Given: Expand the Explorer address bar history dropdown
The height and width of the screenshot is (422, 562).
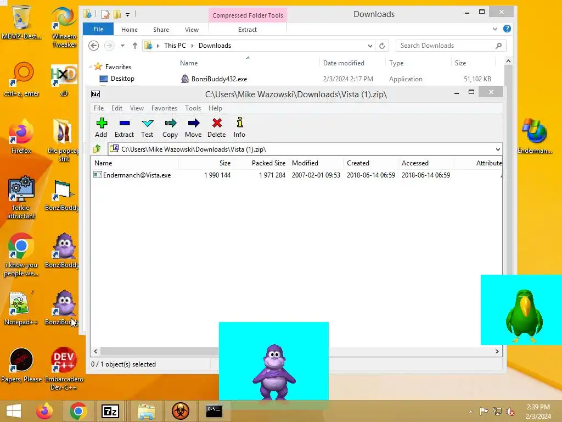Looking at the screenshot, I should 370,46.
